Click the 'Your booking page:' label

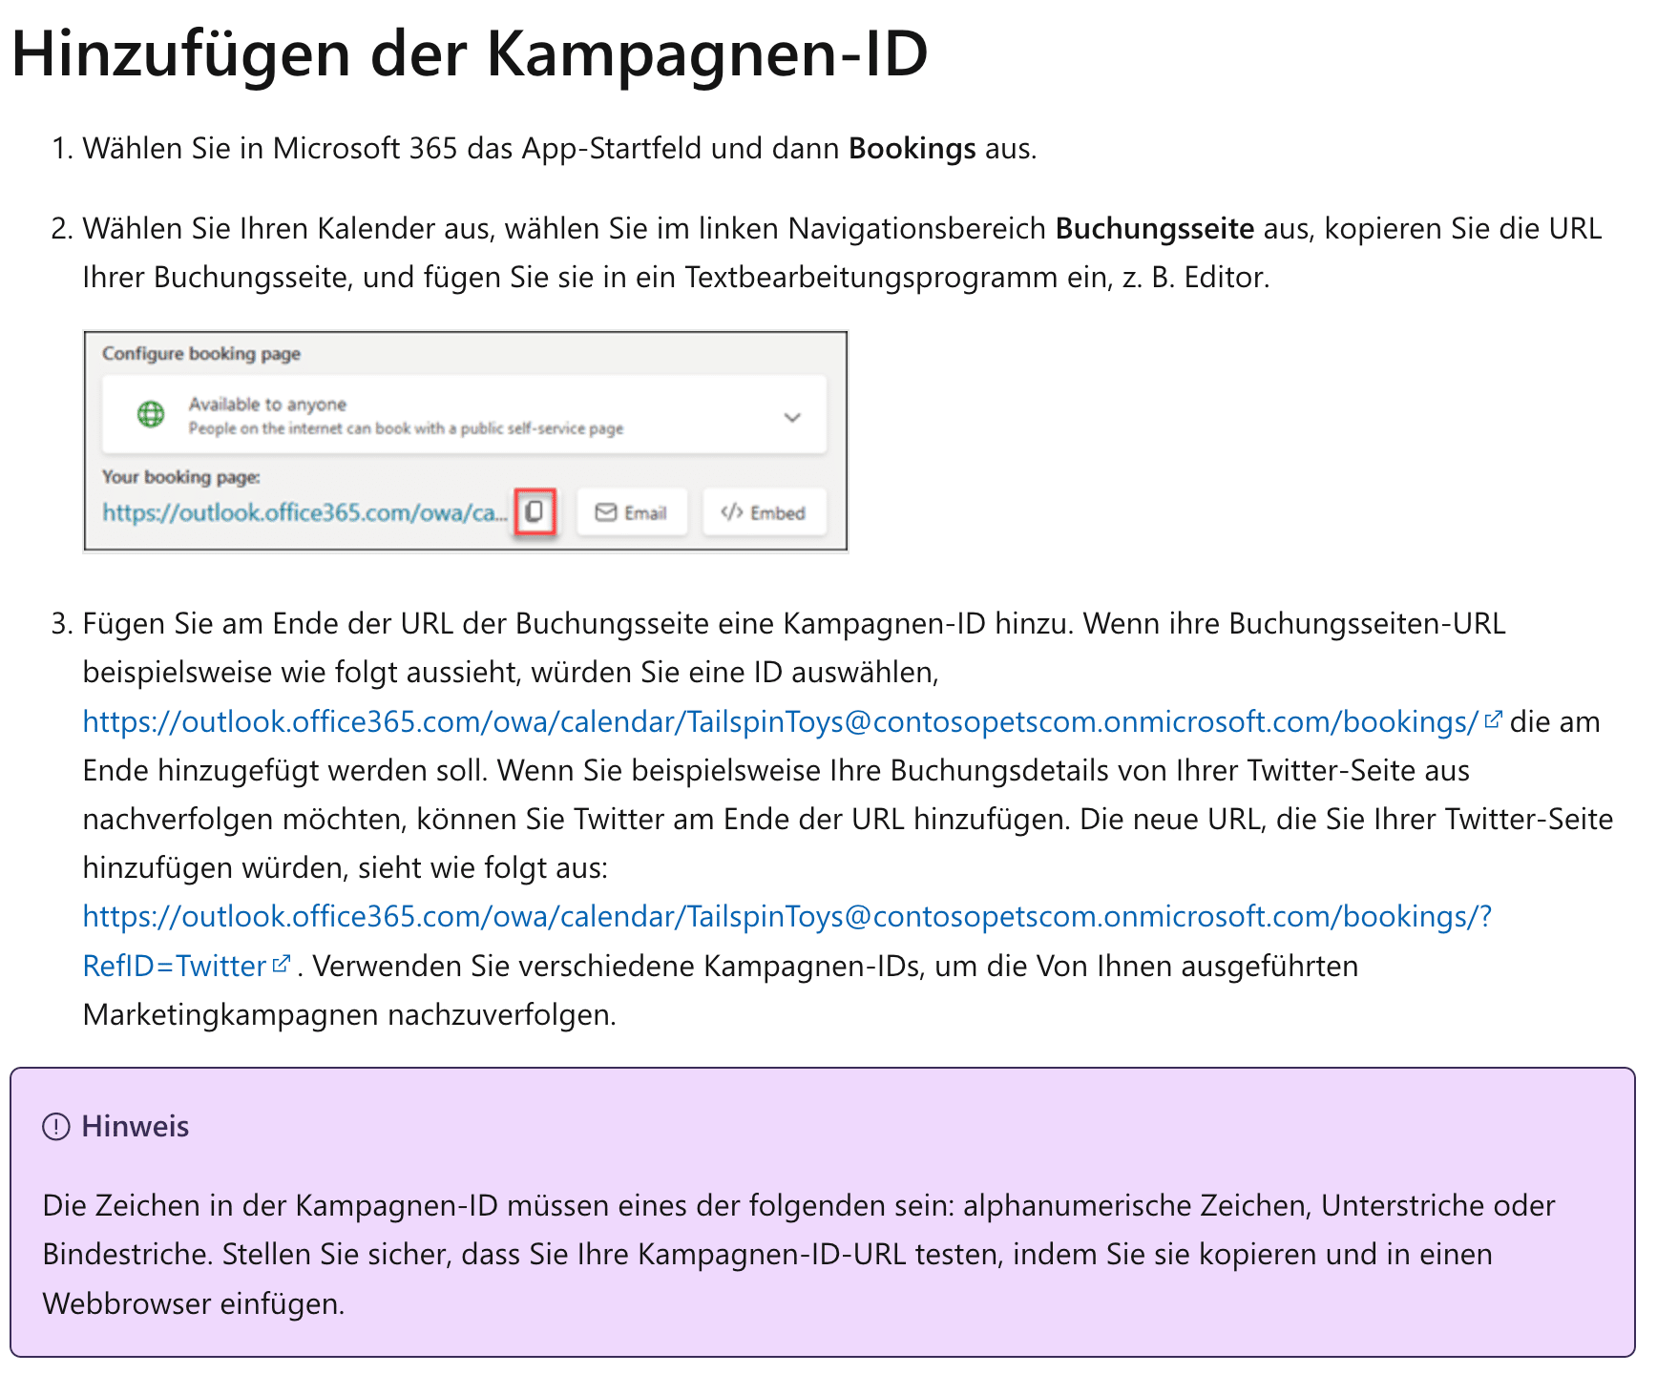180,477
